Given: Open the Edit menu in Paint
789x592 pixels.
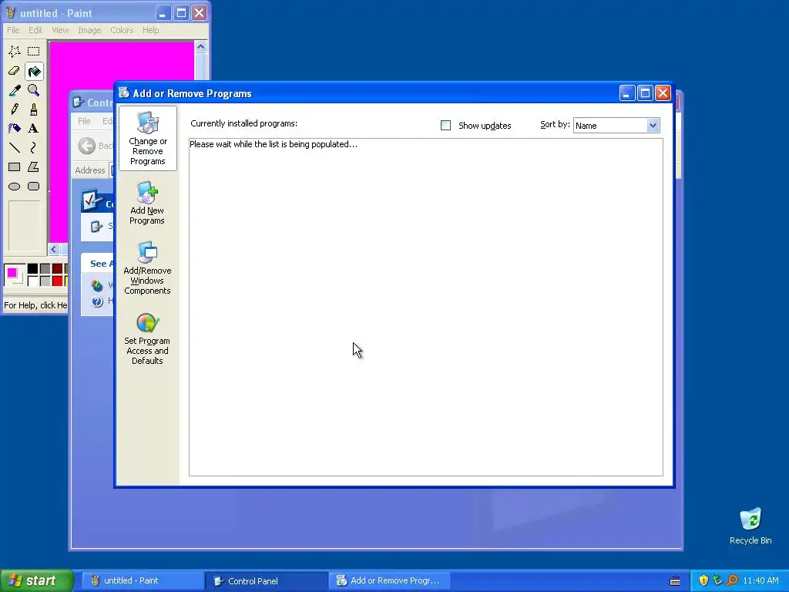Looking at the screenshot, I should [35, 30].
